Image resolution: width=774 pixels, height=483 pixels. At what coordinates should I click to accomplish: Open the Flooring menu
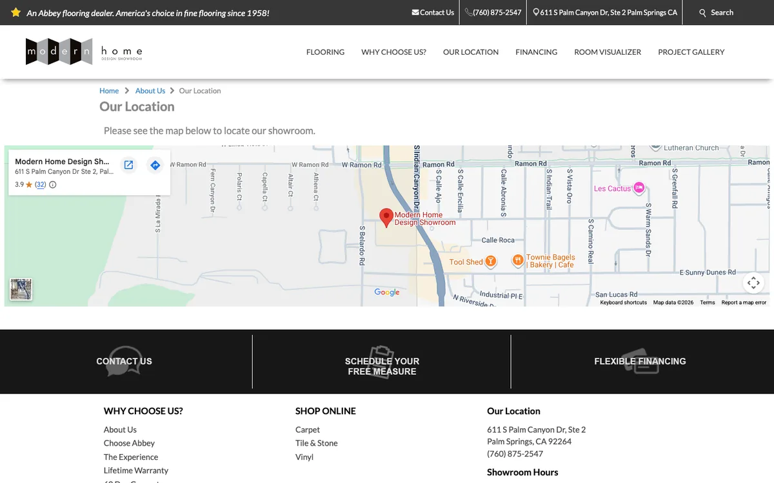(x=325, y=52)
